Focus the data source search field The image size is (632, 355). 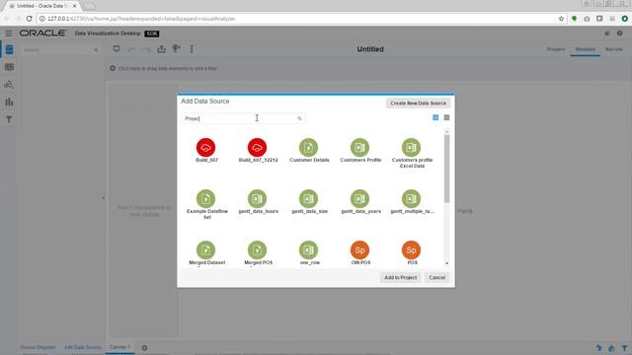[x=243, y=118]
